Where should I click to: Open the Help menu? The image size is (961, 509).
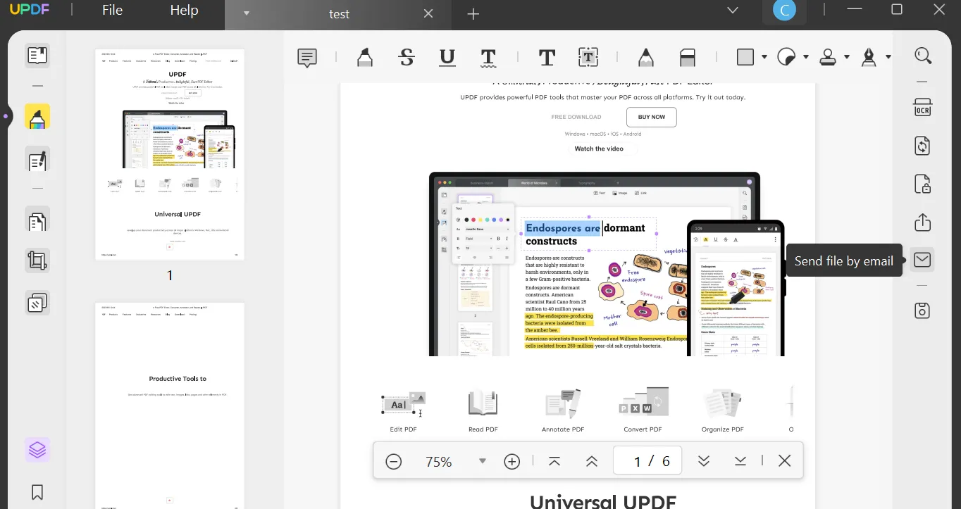click(x=184, y=11)
